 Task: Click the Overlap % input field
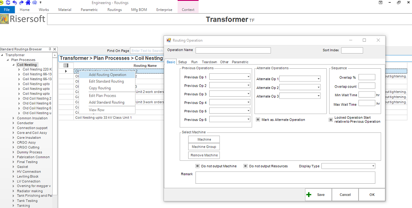(x=367, y=77)
